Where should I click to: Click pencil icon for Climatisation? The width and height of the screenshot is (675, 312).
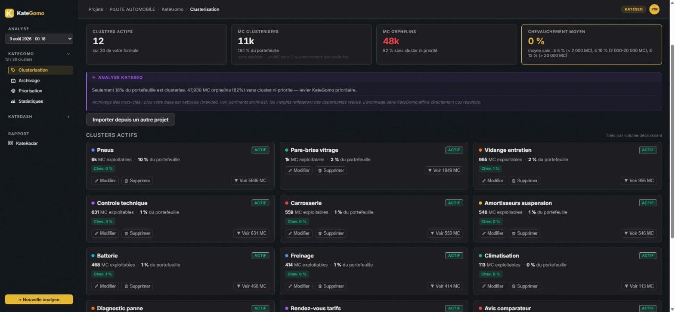[484, 286]
